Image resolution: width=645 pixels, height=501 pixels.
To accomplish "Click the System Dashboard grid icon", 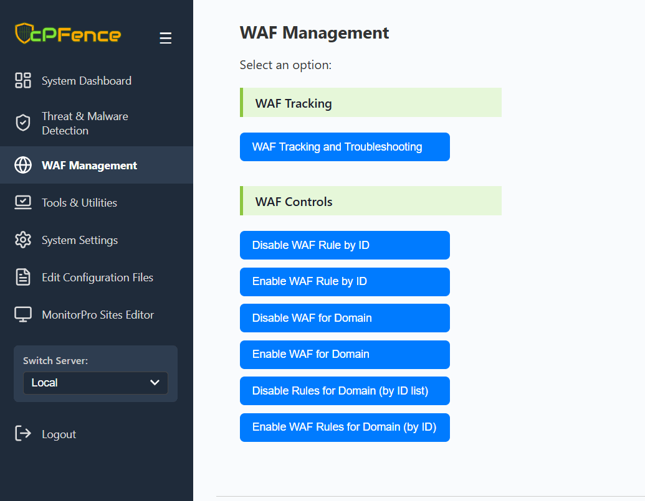I will point(23,80).
